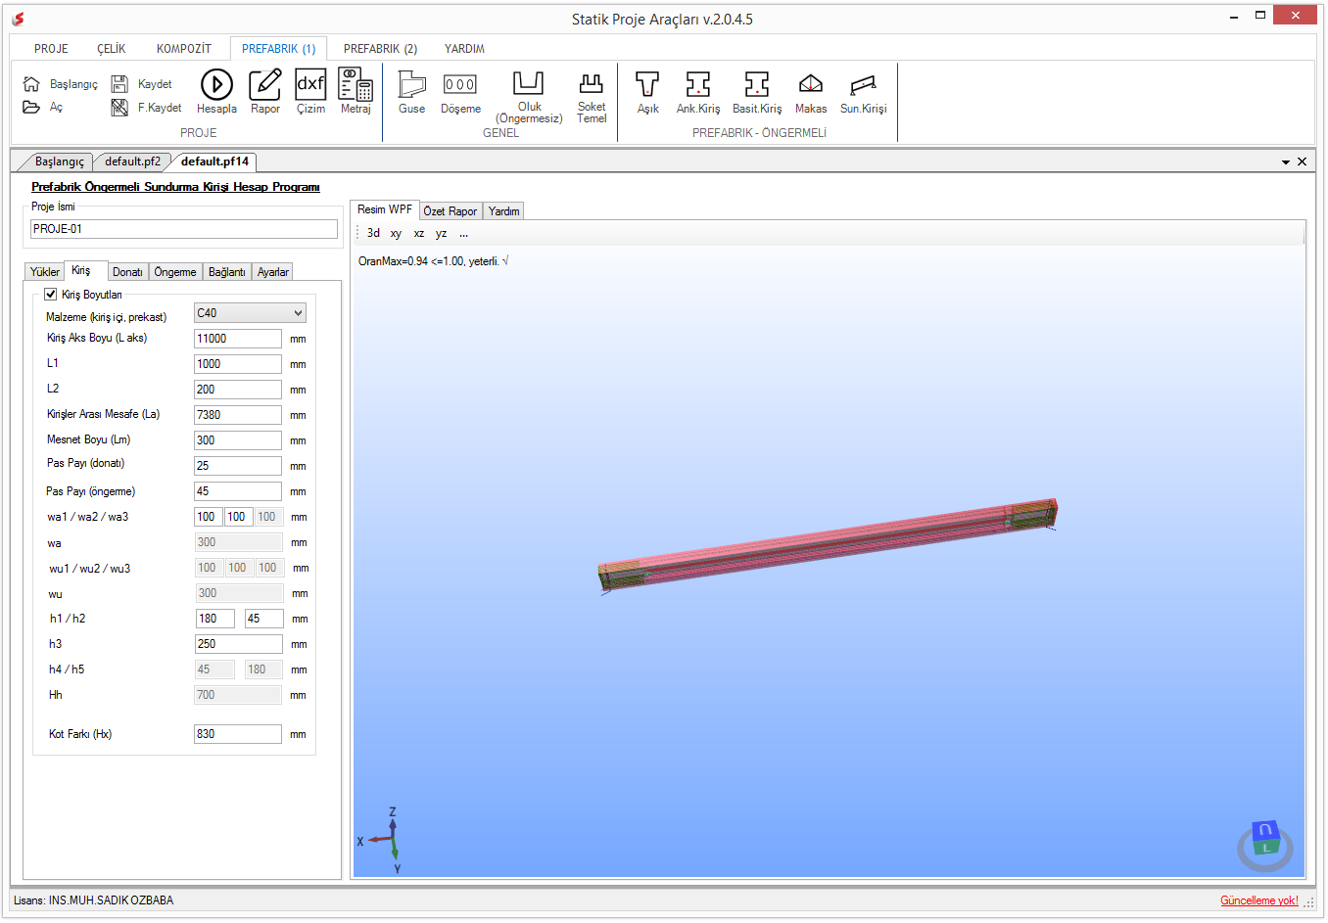1328x923 pixels.
Task: Open the Bağlantı tab
Action: pos(227,272)
